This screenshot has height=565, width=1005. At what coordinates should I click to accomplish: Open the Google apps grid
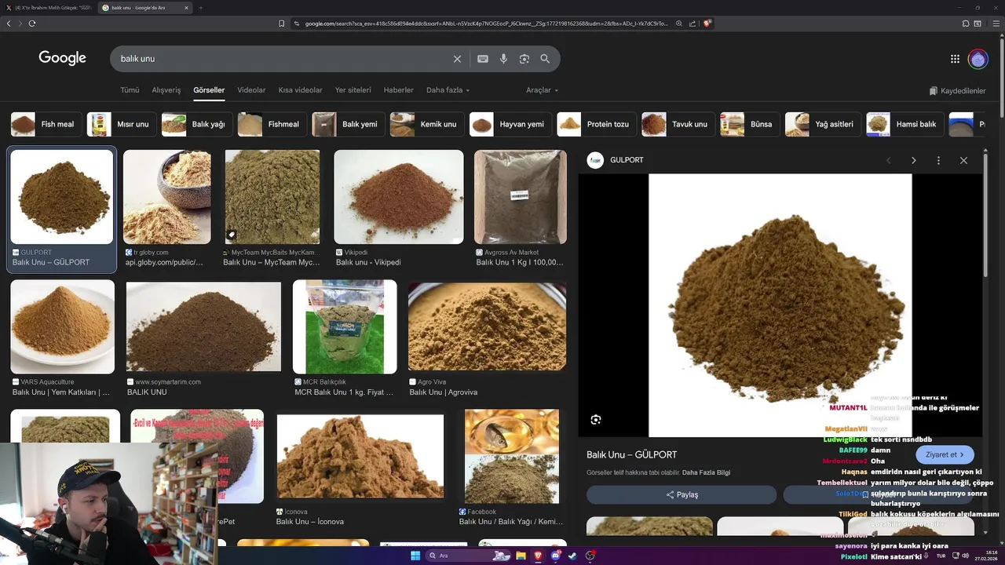[955, 59]
